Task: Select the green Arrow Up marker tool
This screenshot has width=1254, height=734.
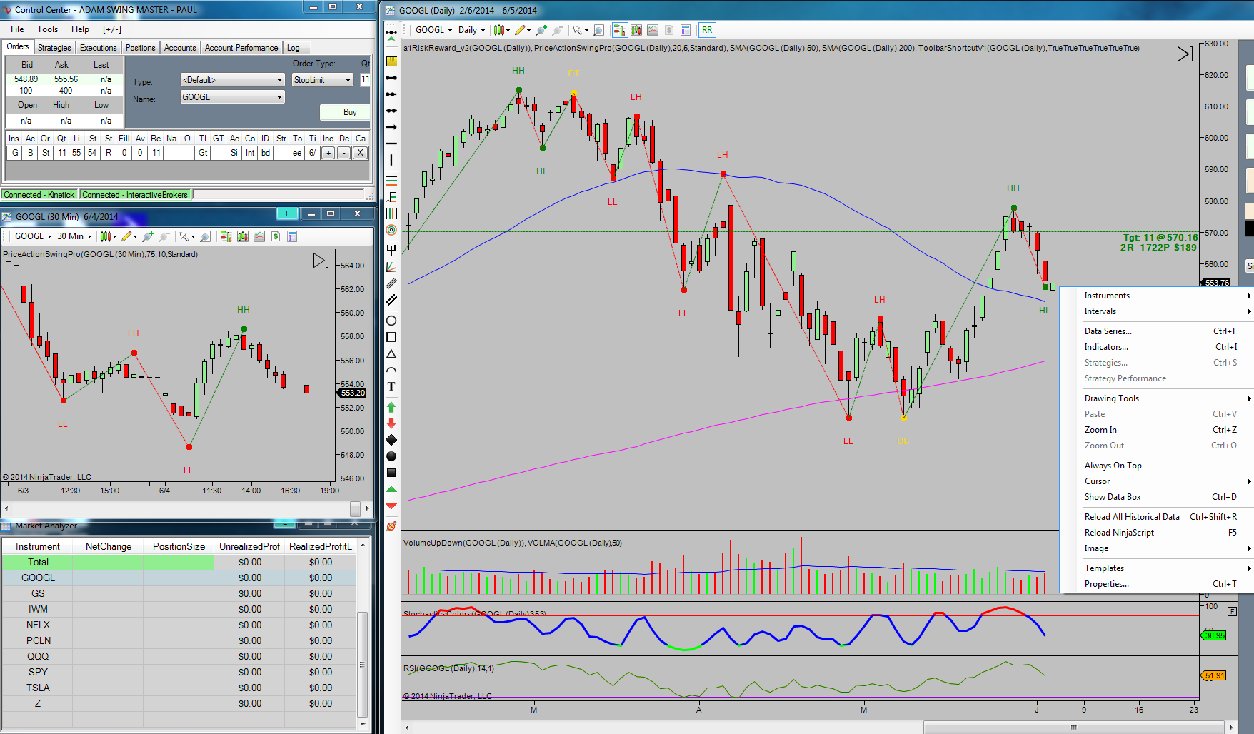Action: 391,407
